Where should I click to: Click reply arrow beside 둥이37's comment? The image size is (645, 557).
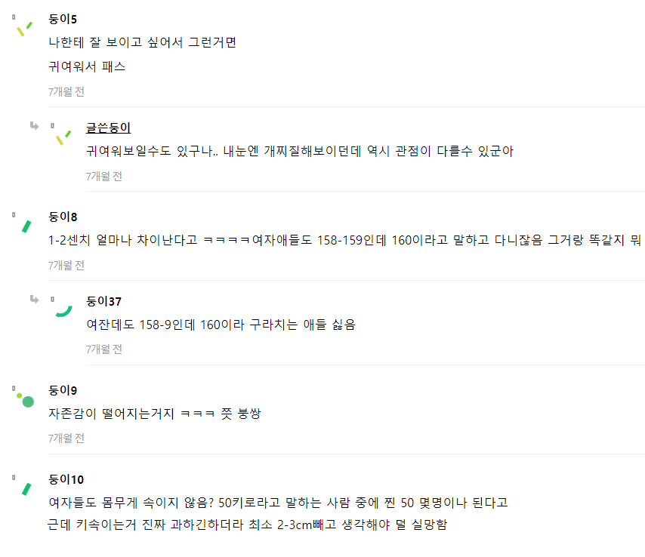34,300
